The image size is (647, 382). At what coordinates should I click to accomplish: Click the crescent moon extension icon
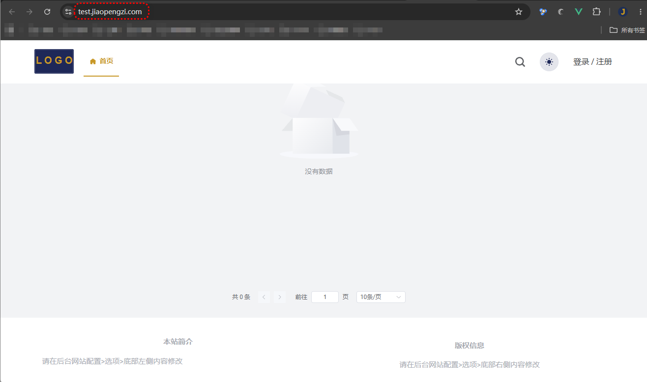pyautogui.click(x=561, y=12)
